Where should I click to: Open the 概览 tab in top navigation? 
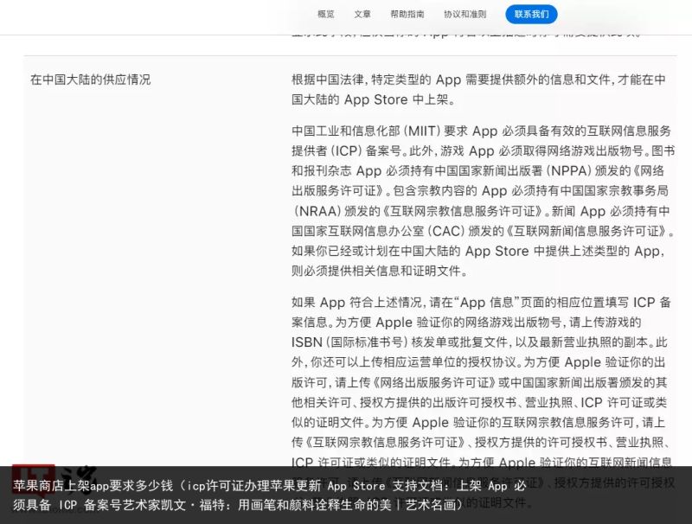point(326,14)
